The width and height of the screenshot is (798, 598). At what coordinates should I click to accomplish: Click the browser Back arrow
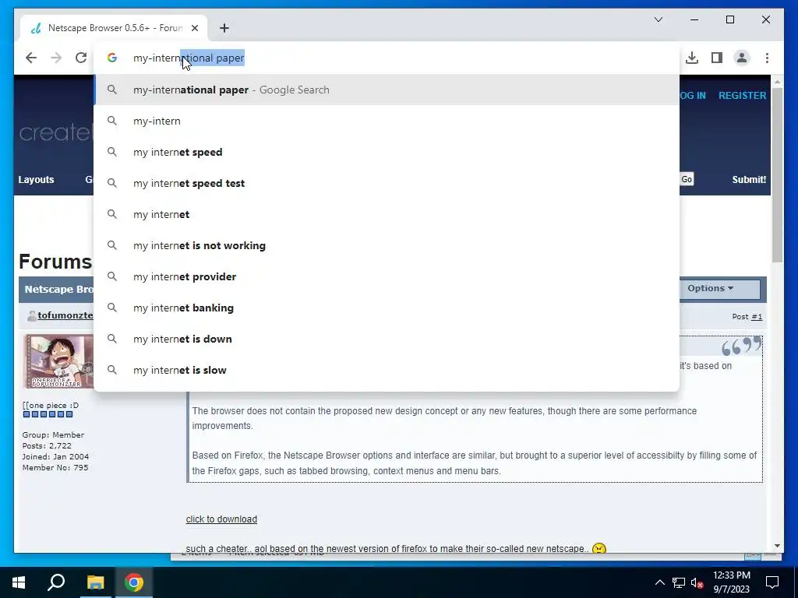pos(31,58)
